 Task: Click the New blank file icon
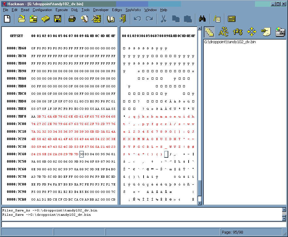[7, 19]
